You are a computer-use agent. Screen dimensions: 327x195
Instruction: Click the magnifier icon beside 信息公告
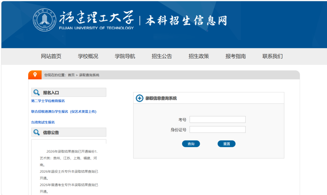coord(37,132)
